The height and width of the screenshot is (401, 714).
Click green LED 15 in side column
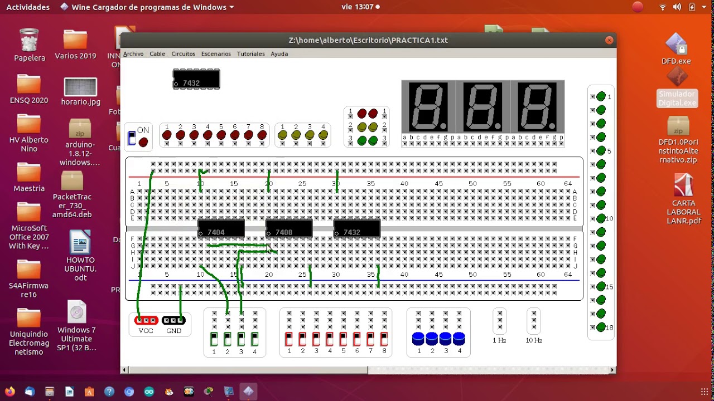coord(601,286)
